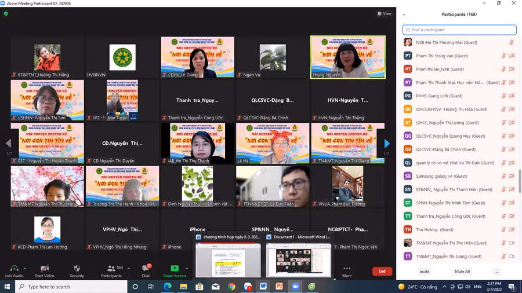Screen dimensions: 522x293
Task: Open Share Screen options arrow
Action: (x=187, y=269)
